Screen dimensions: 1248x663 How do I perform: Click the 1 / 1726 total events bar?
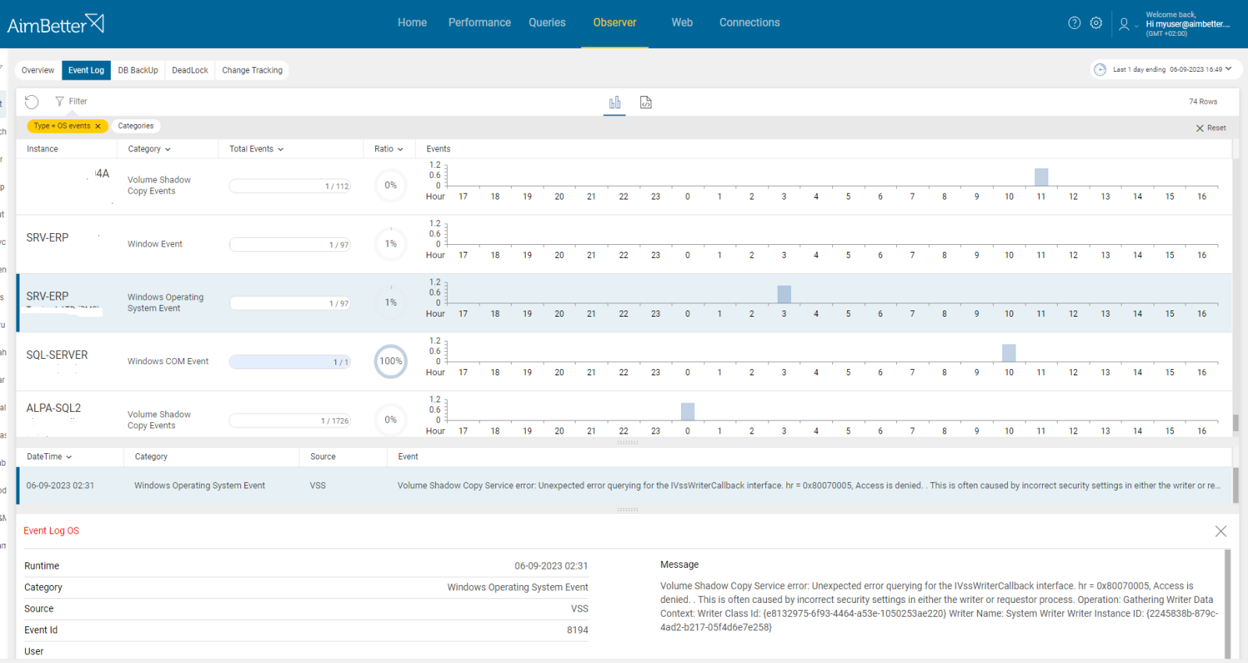(289, 420)
